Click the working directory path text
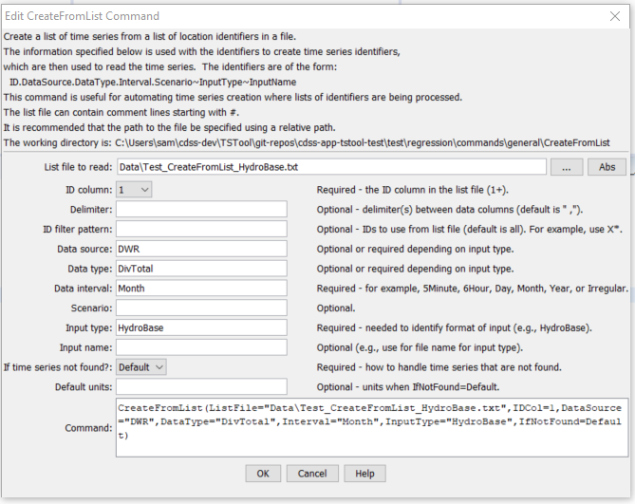 (x=363, y=143)
